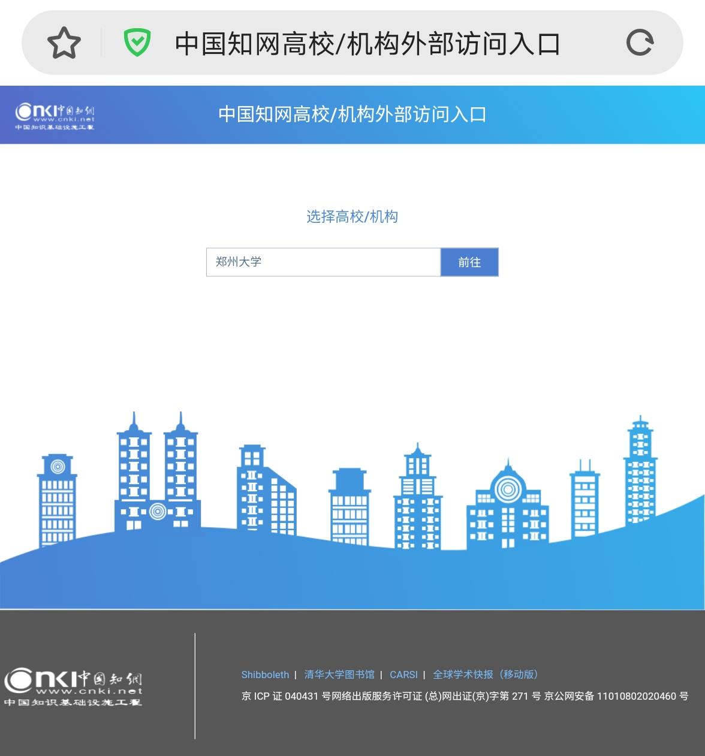Viewport: 705px width, 756px height.
Task: Open the CARSI footer link
Action: pyautogui.click(x=403, y=675)
